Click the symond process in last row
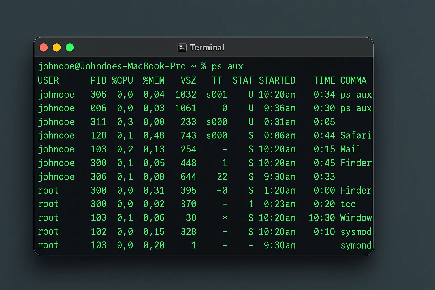Screen dimensions: 435x290 (x=356, y=245)
